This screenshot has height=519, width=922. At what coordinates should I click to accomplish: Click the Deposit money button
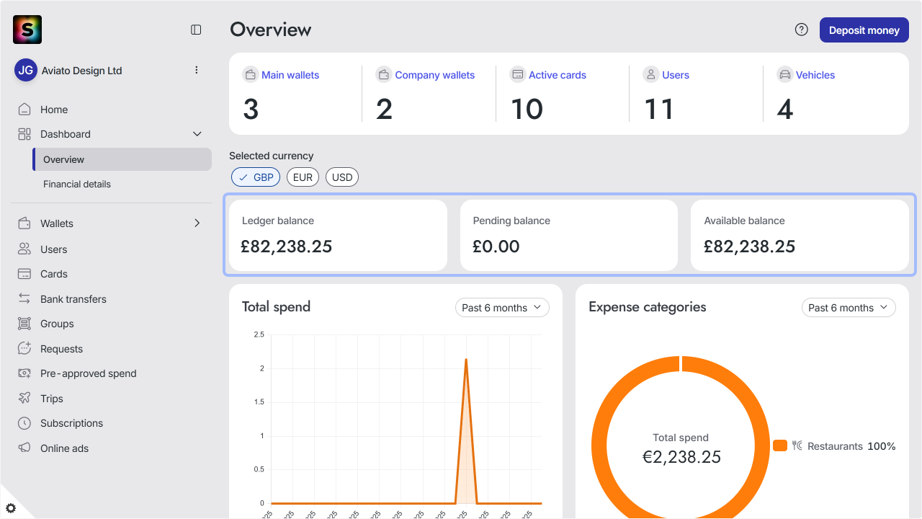[x=864, y=30]
